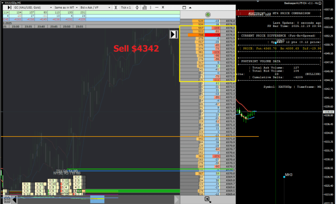This screenshot has height=204, width=336.
Task: Click the 4357.00 price axis label
Action: [328, 10]
